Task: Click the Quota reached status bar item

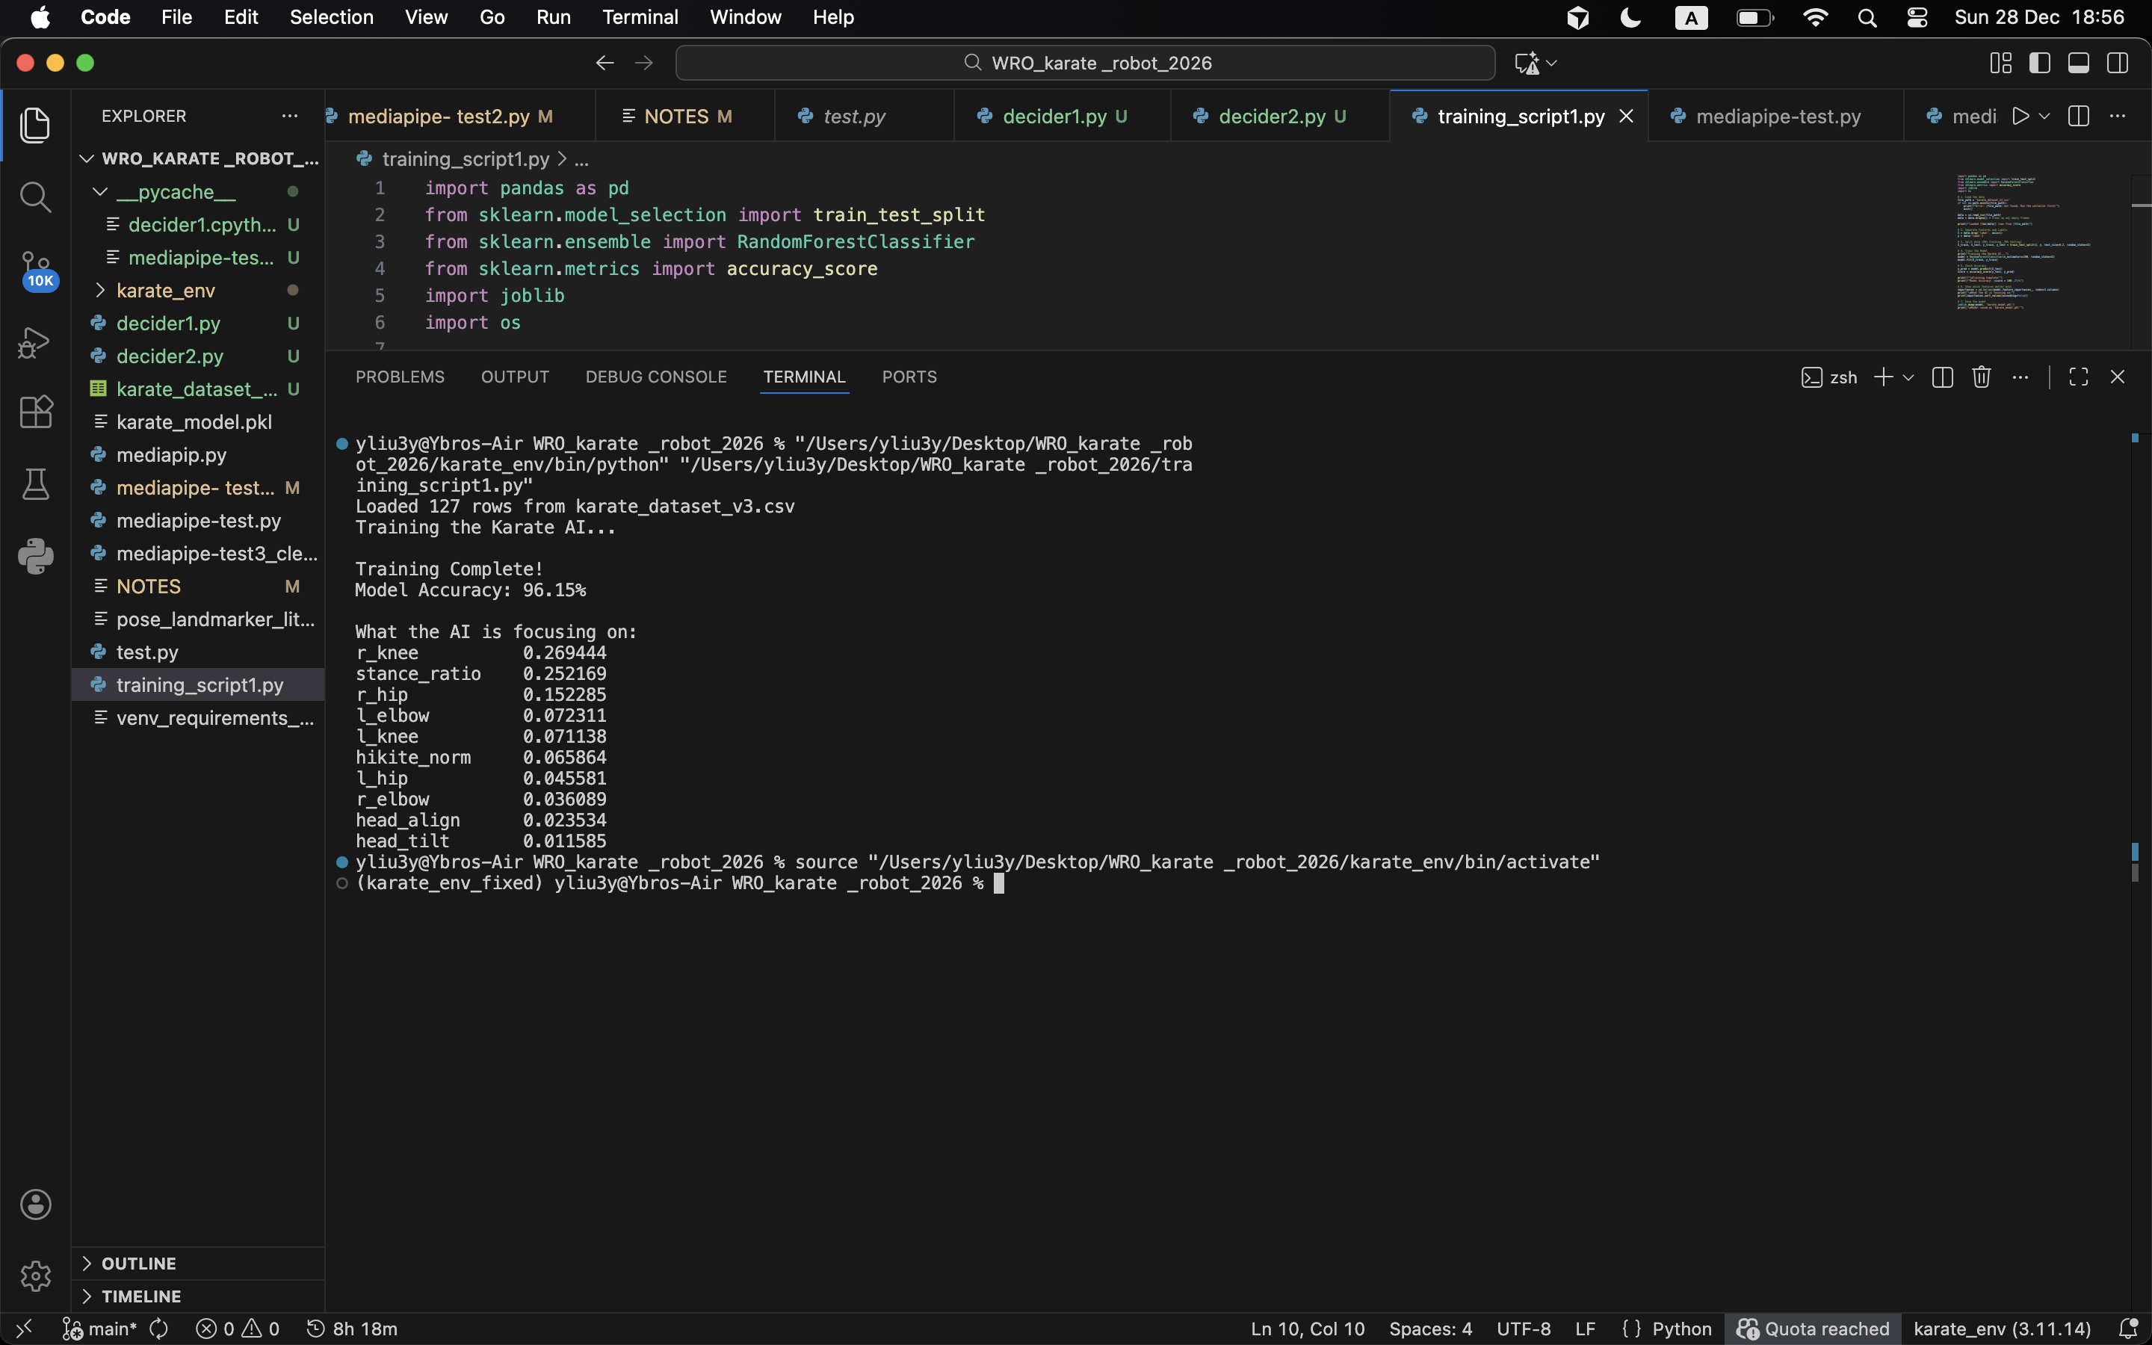Action: coord(1814,1328)
